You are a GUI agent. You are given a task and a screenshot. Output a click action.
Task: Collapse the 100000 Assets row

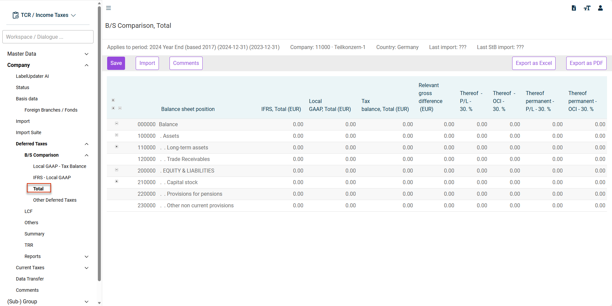tap(117, 135)
